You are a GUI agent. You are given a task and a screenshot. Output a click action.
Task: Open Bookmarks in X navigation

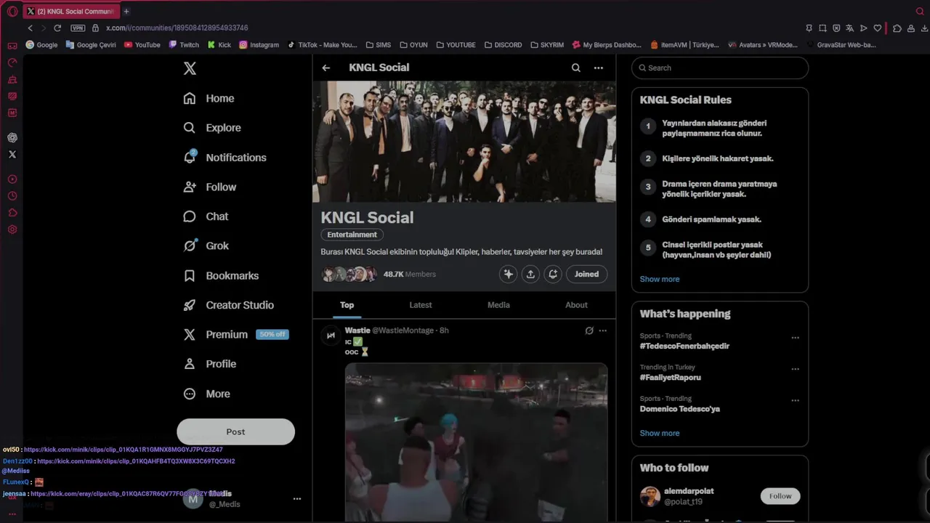tap(221, 275)
